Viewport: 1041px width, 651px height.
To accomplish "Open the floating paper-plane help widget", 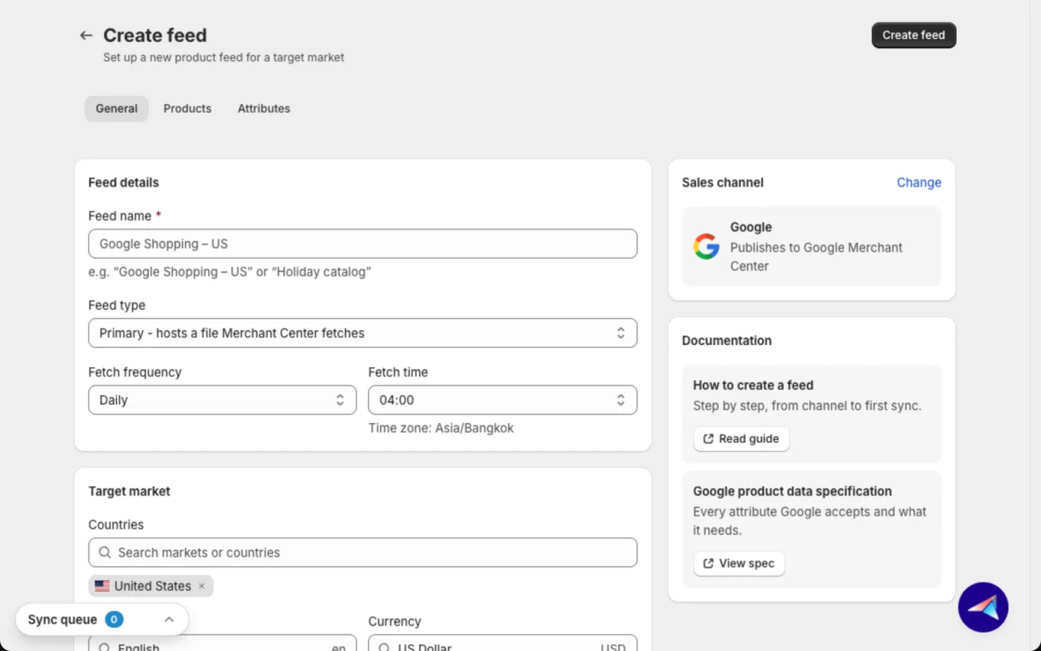I will 983,608.
